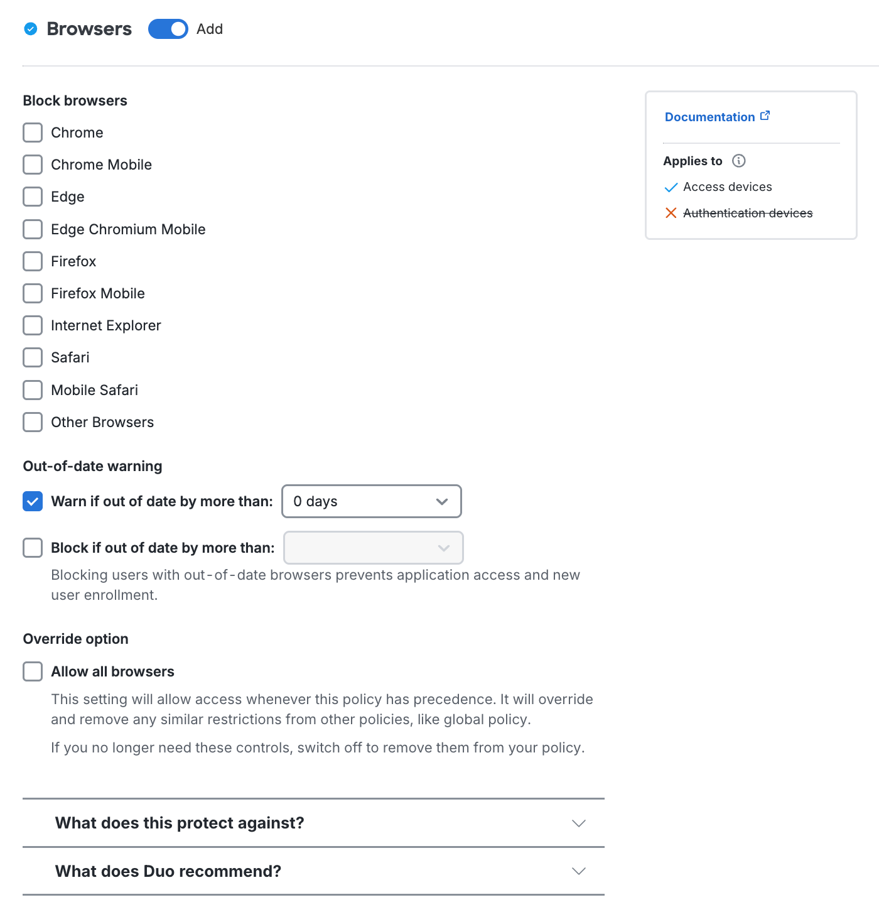Tick the Allow all browsers checkbox
Viewport: 879px width, 912px height.
point(33,671)
